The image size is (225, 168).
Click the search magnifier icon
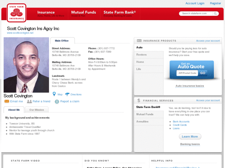click(x=215, y=14)
